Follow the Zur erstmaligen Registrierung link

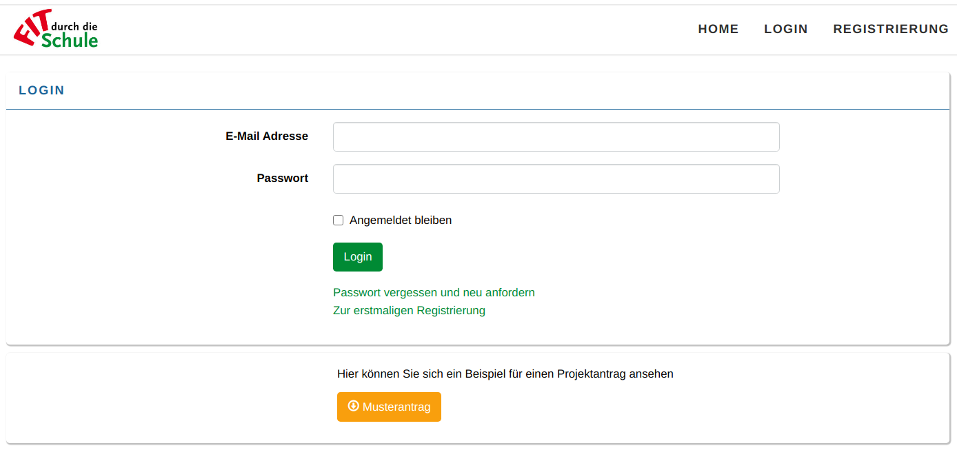[409, 310]
